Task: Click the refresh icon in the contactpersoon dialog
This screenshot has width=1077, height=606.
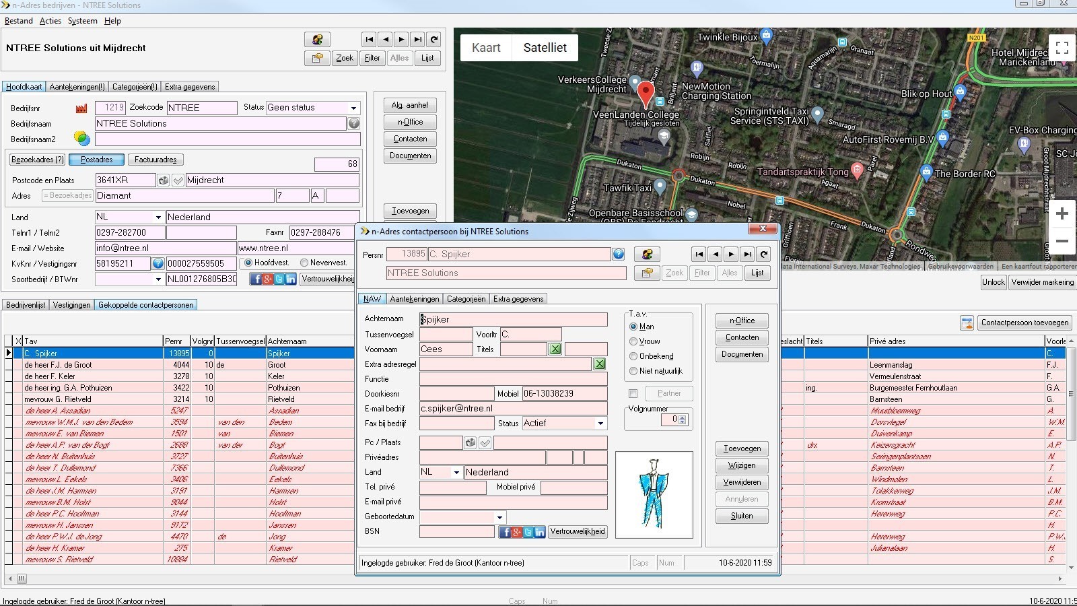Action: [x=763, y=255]
